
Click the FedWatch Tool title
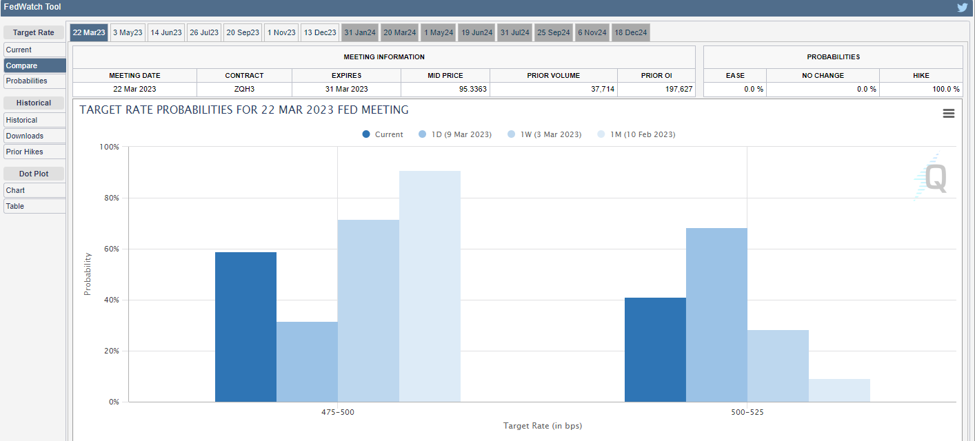click(31, 7)
